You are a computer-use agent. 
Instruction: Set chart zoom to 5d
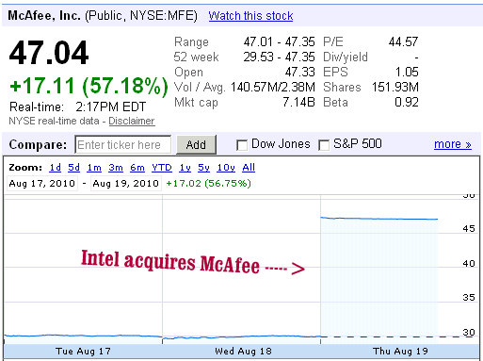[74, 168]
